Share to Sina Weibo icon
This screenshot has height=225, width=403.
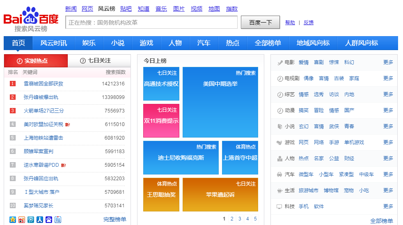coord(22,220)
